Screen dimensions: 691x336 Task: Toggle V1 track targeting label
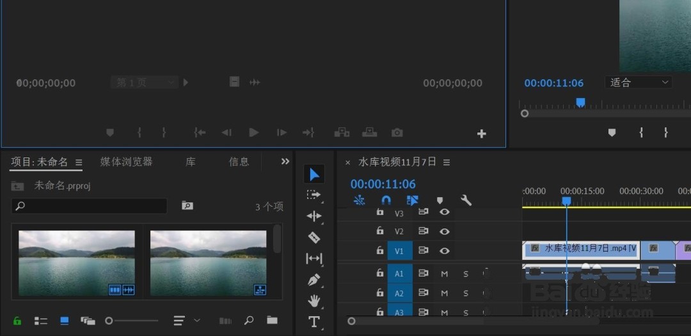pyautogui.click(x=400, y=250)
